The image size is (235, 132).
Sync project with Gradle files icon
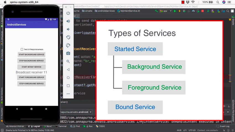208,11
